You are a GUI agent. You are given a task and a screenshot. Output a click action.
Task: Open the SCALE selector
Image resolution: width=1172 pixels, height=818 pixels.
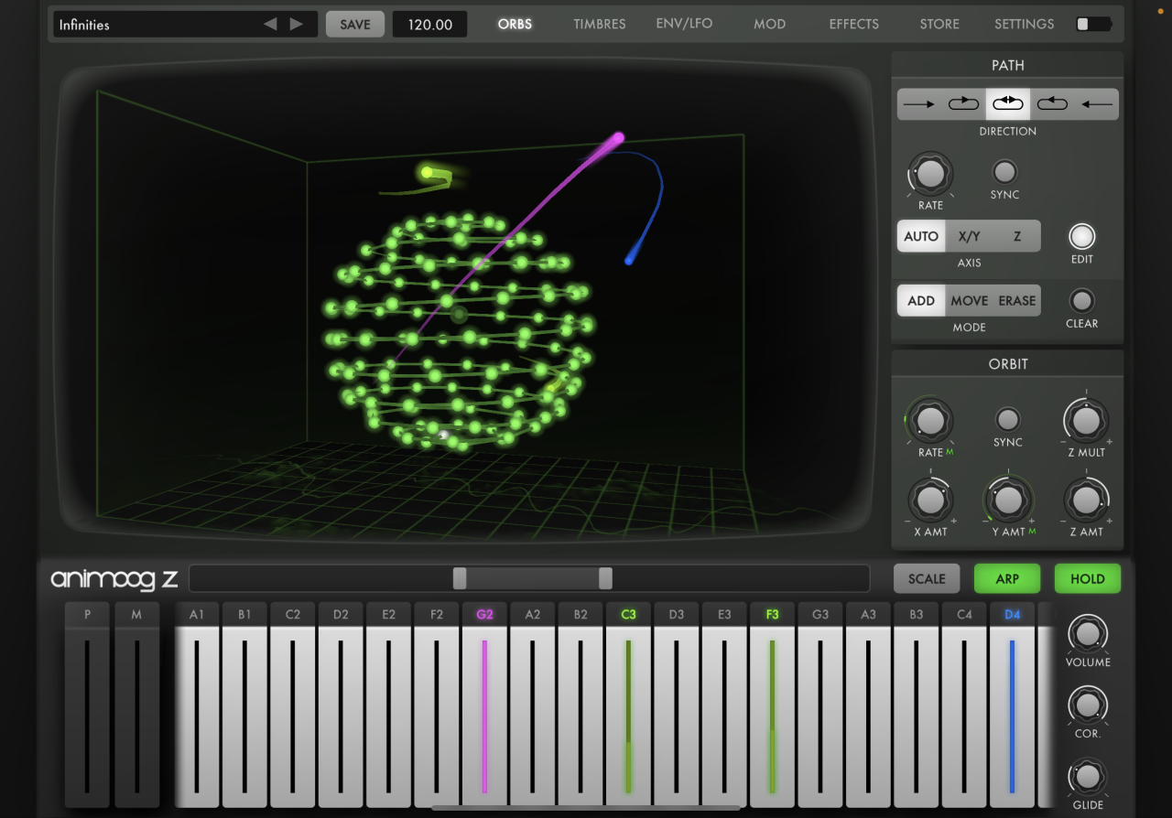tap(926, 578)
